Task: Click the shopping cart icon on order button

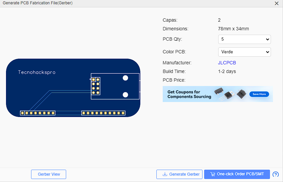Action: pyautogui.click(x=213, y=174)
